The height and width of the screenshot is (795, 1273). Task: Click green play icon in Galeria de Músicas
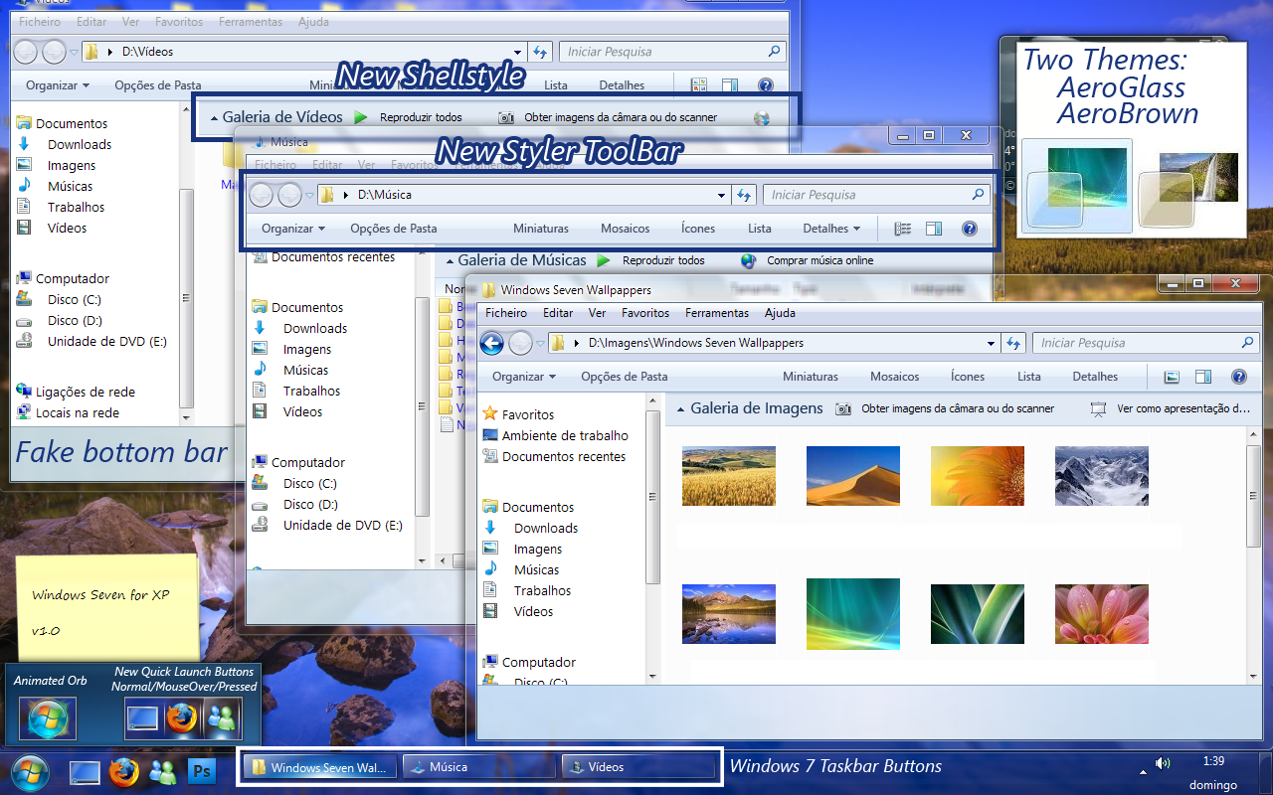604,260
